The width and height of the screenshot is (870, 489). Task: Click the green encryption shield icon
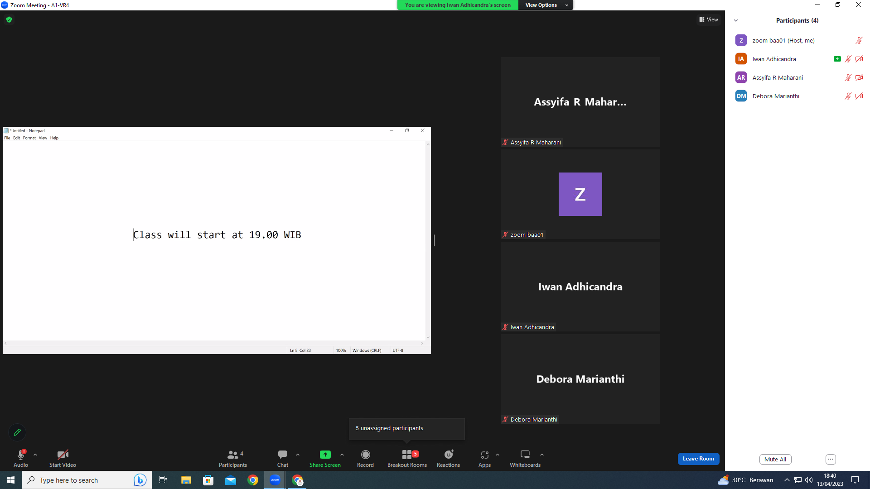tap(9, 19)
